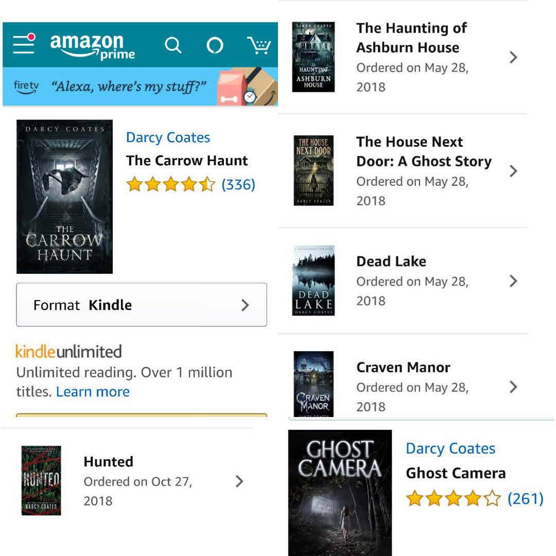Click the Amazon Prime logo

(93, 46)
